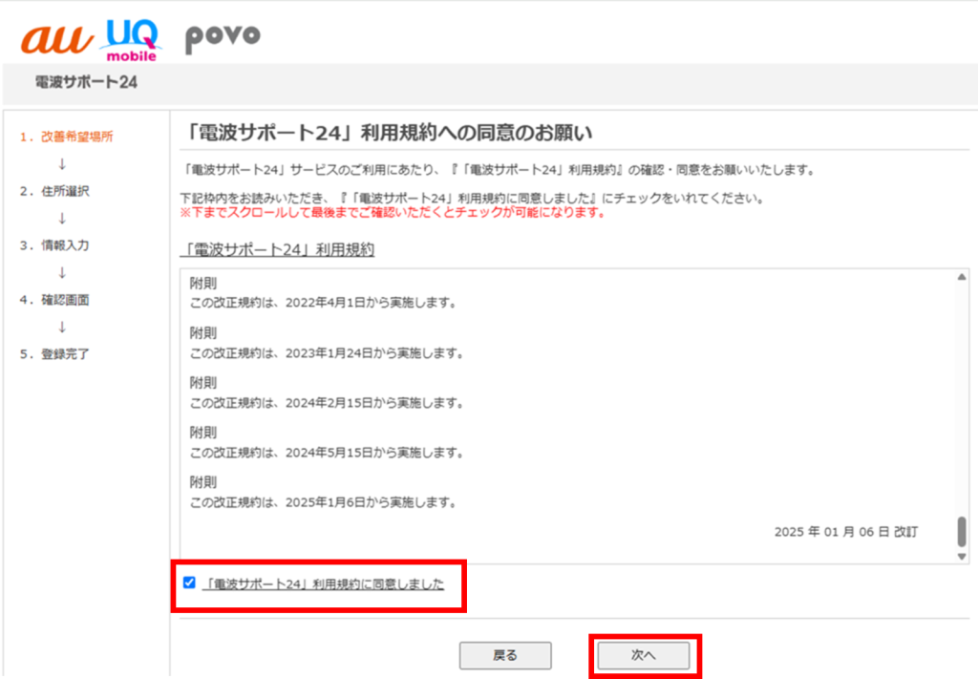Click the povo logo

tap(222, 36)
